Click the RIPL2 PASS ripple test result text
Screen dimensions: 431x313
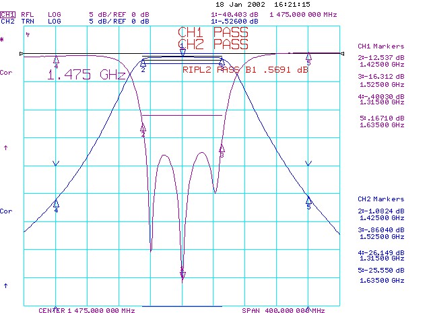point(246,69)
